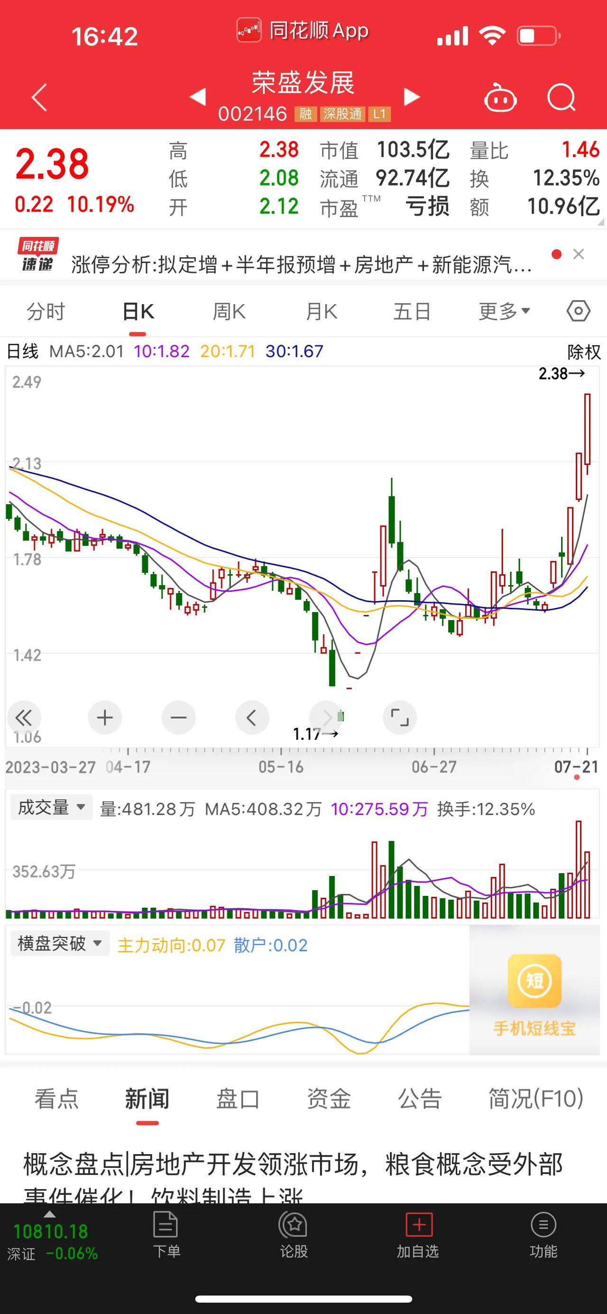
Task: Select the 分时 chart tab
Action: point(46,311)
